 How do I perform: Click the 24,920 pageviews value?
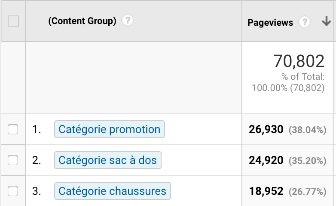coord(266,160)
